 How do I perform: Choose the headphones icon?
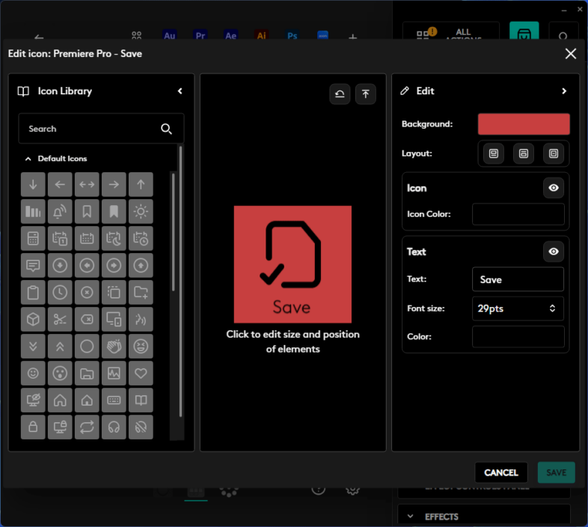[x=114, y=427]
